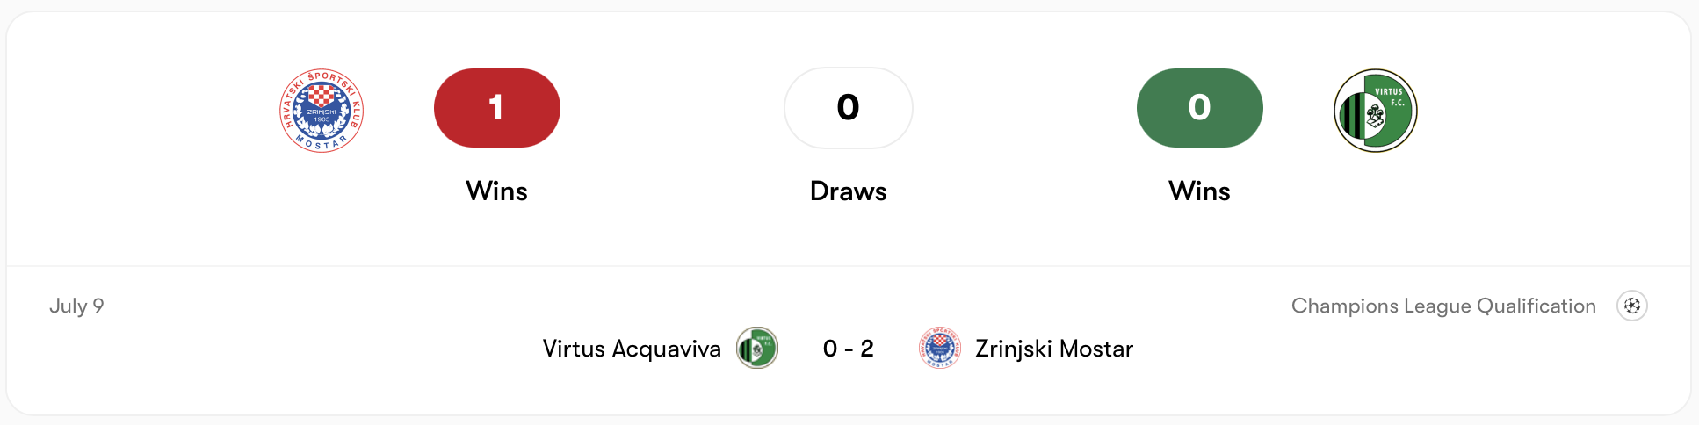Click the number 1 inside the red badge
Viewport: 1699px width, 425px height.
(496, 107)
